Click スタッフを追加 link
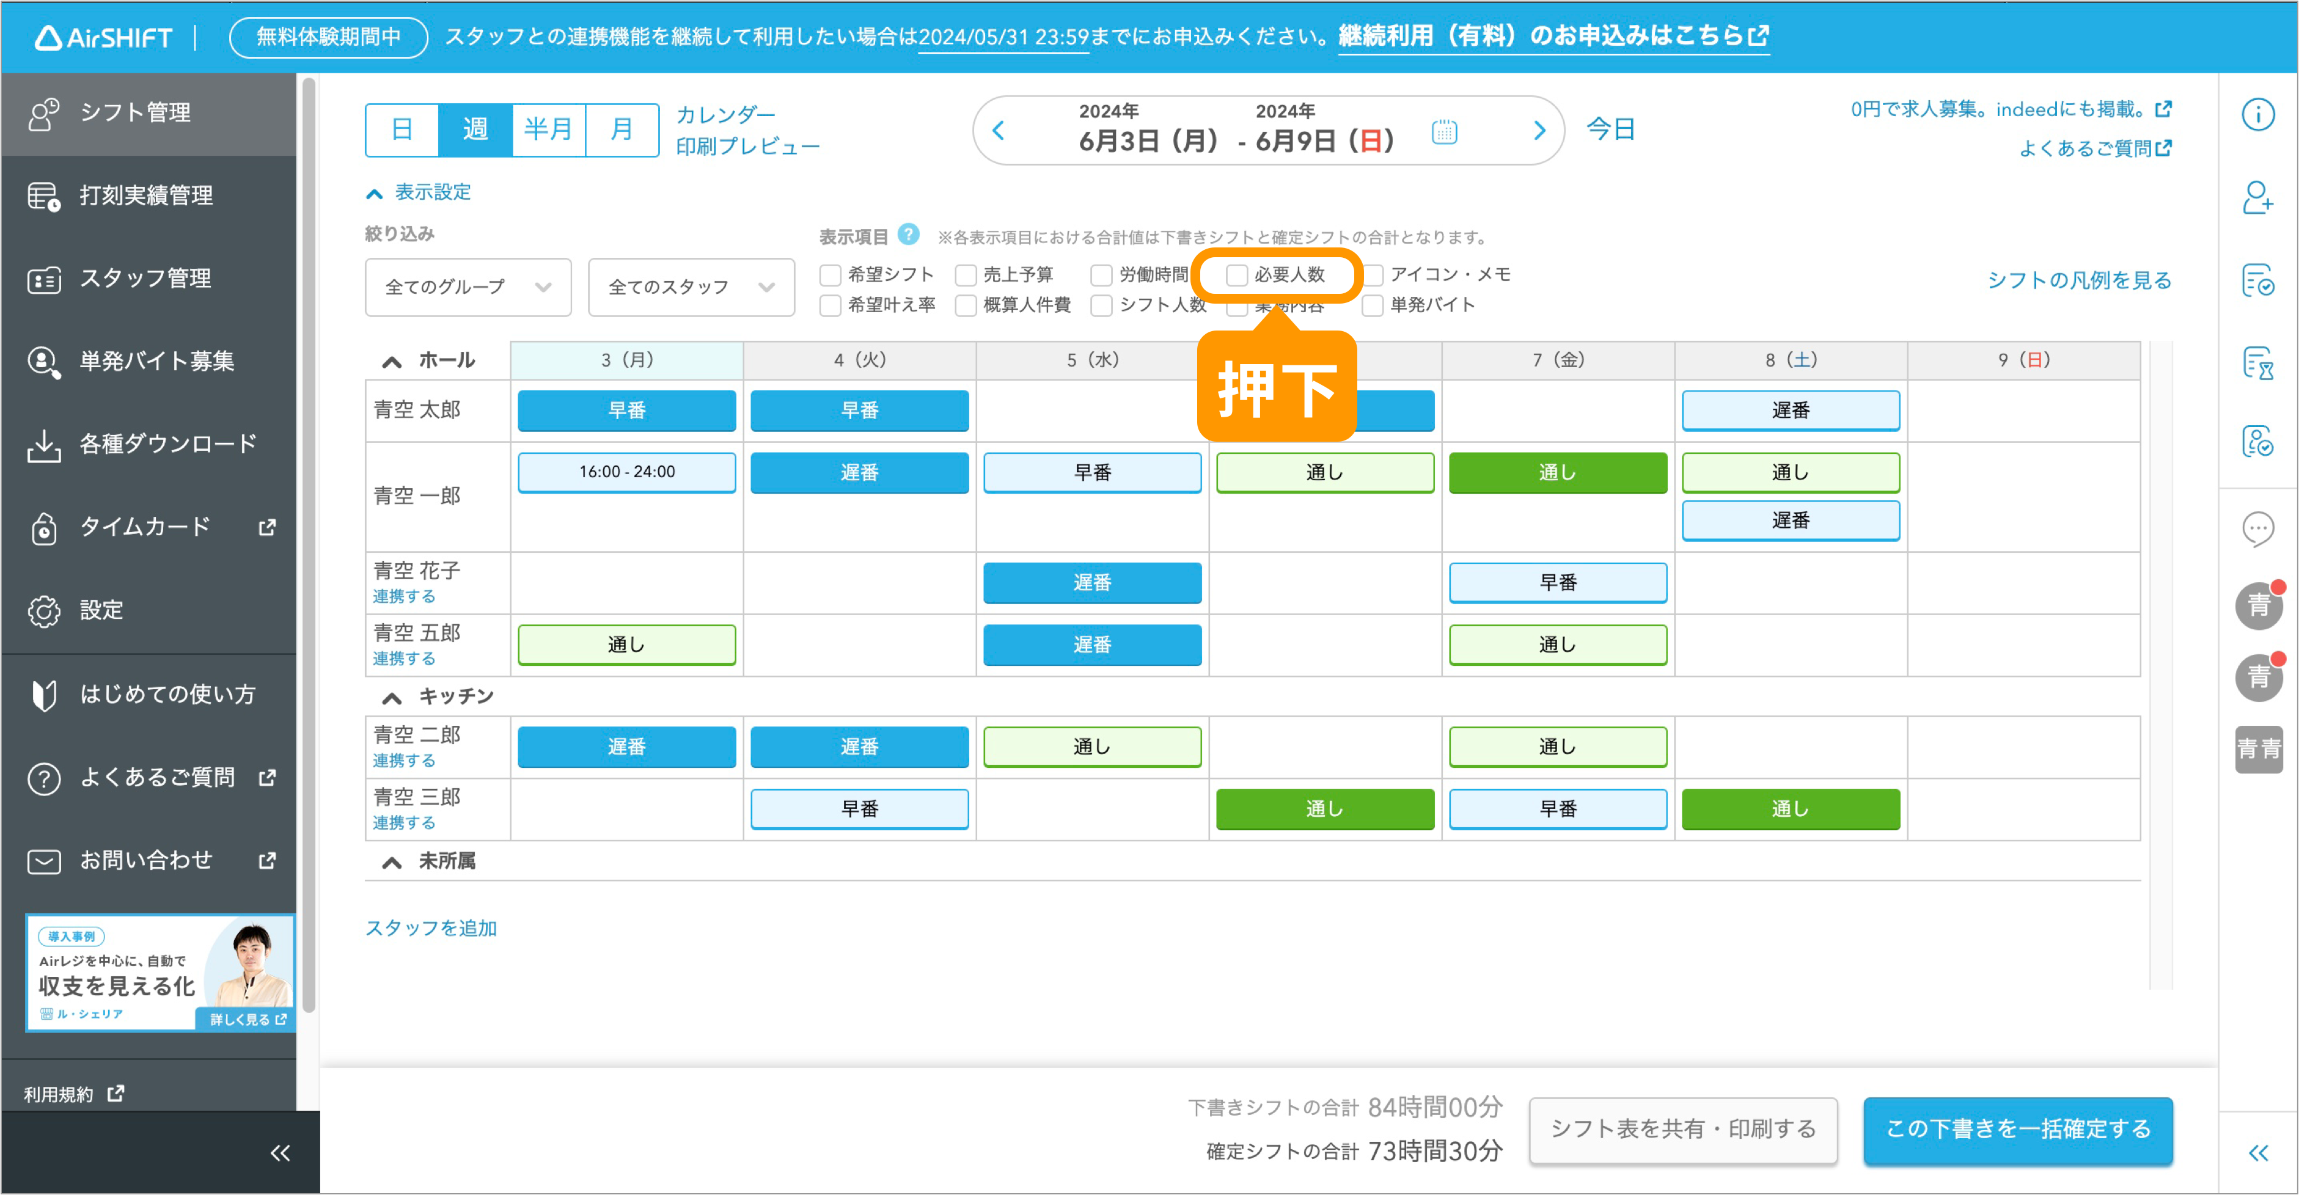The height and width of the screenshot is (1195, 2299). [431, 928]
